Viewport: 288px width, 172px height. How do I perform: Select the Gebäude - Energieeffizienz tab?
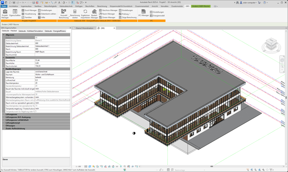55,31
